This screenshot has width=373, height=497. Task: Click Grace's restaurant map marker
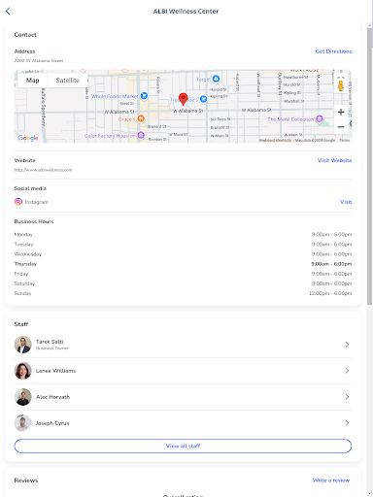pos(141,118)
